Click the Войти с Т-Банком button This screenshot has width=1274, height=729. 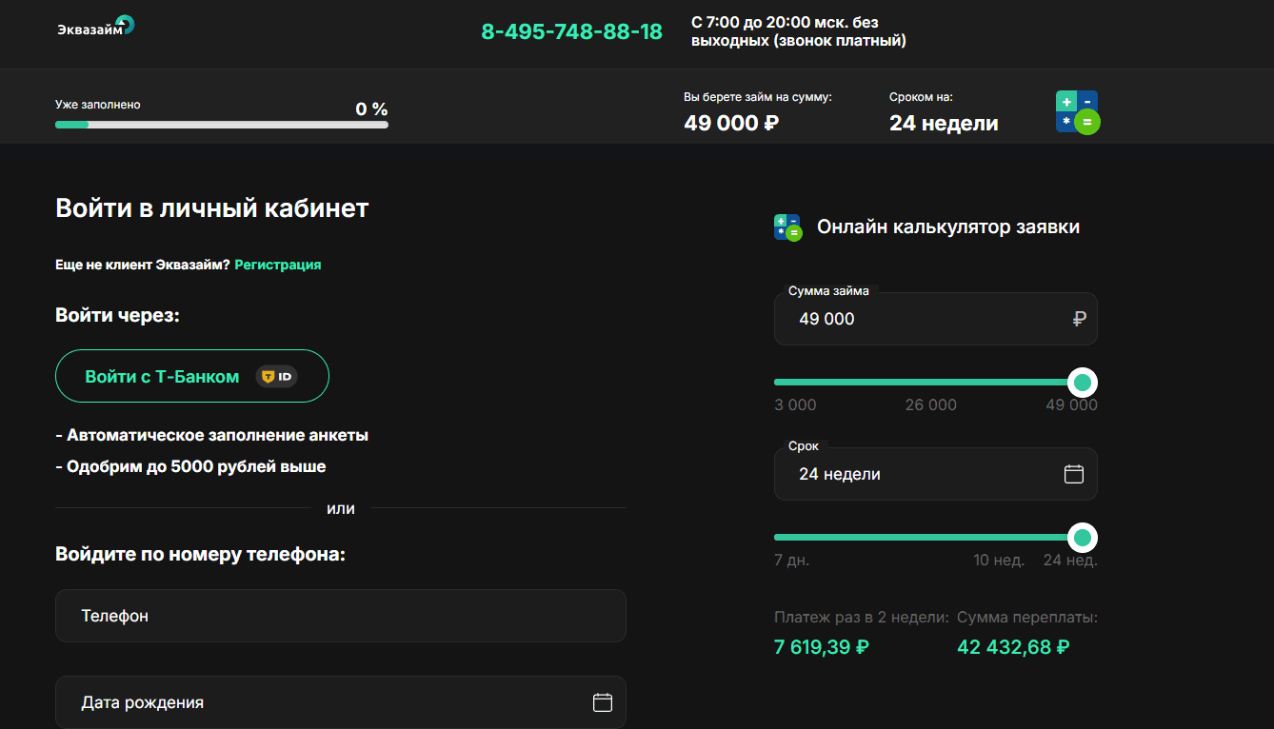pos(192,376)
